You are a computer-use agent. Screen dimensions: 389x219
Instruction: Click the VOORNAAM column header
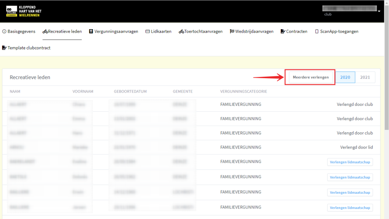click(83, 91)
